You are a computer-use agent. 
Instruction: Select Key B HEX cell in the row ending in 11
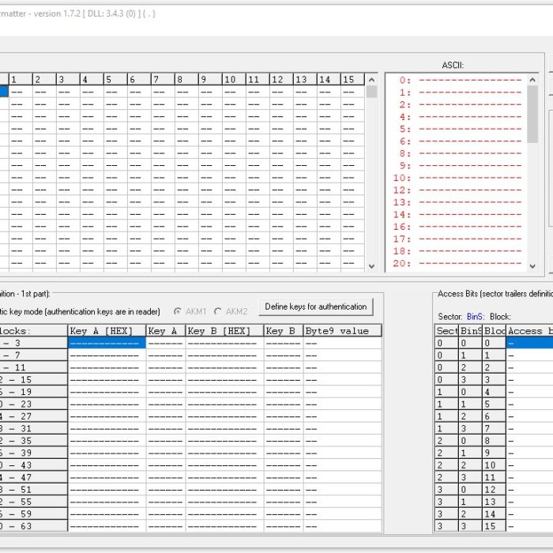pyautogui.click(x=224, y=367)
